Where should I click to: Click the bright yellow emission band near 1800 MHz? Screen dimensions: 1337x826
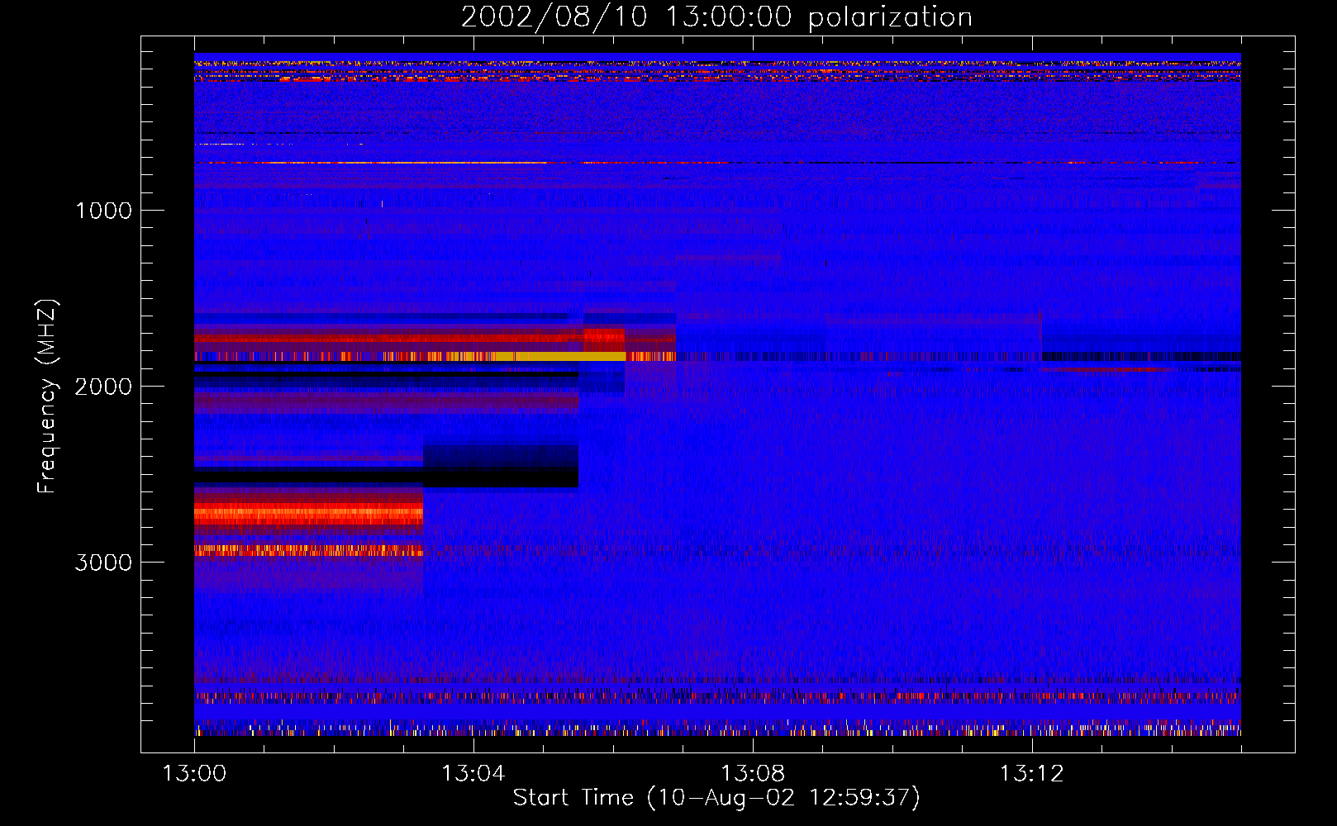tap(545, 356)
